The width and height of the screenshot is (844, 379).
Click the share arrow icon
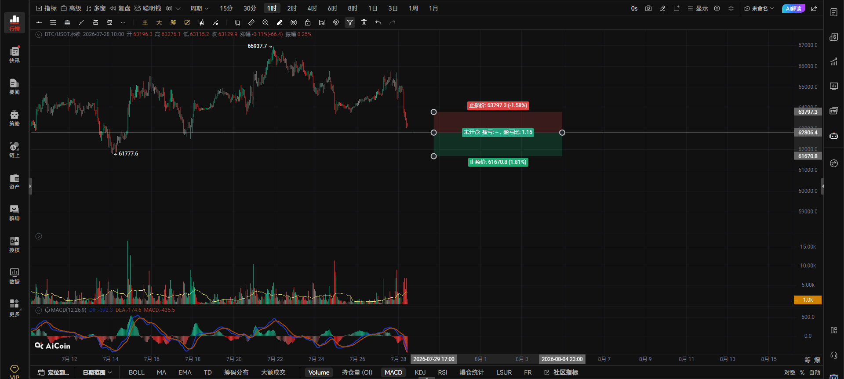(x=814, y=8)
